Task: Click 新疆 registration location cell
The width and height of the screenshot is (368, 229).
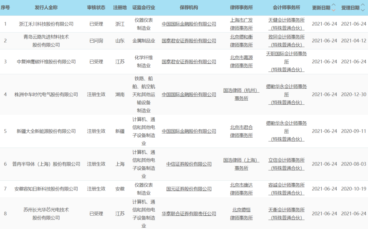Action: pyautogui.click(x=120, y=131)
